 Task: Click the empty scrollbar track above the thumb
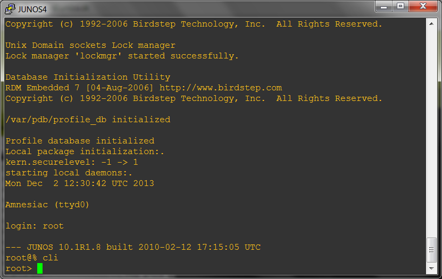tap(431, 132)
